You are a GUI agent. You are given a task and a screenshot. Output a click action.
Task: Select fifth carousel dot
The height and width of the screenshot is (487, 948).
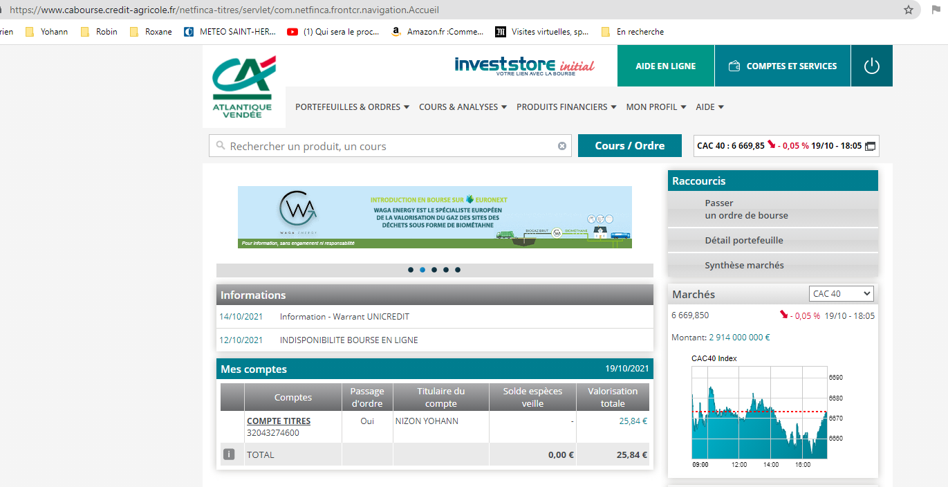pos(458,270)
